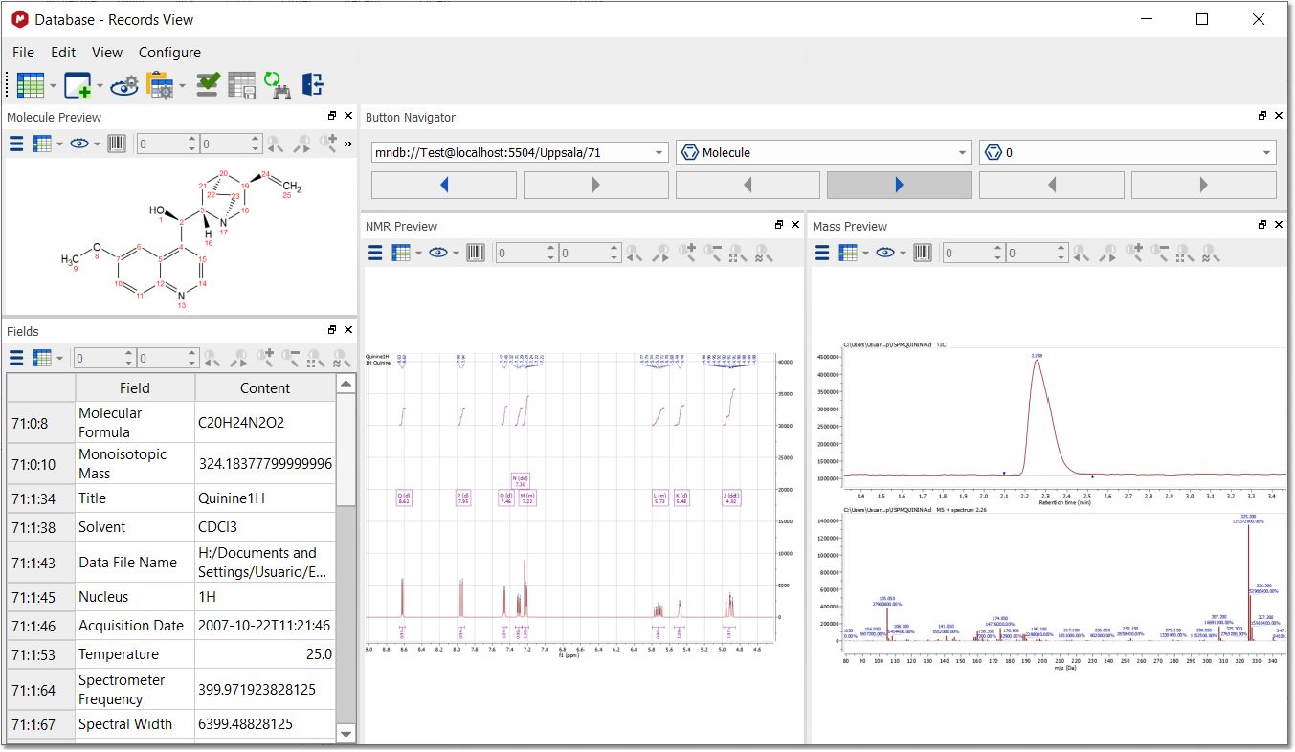Open the item index 0 dropdown

point(1128,152)
